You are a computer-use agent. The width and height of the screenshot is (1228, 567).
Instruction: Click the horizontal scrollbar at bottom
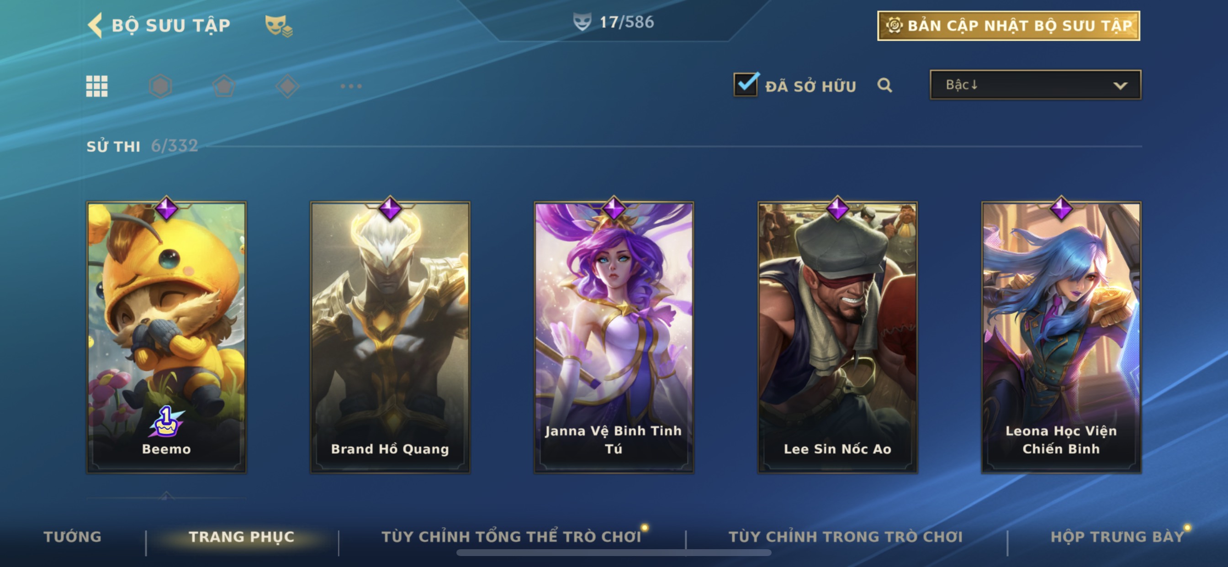click(x=614, y=553)
